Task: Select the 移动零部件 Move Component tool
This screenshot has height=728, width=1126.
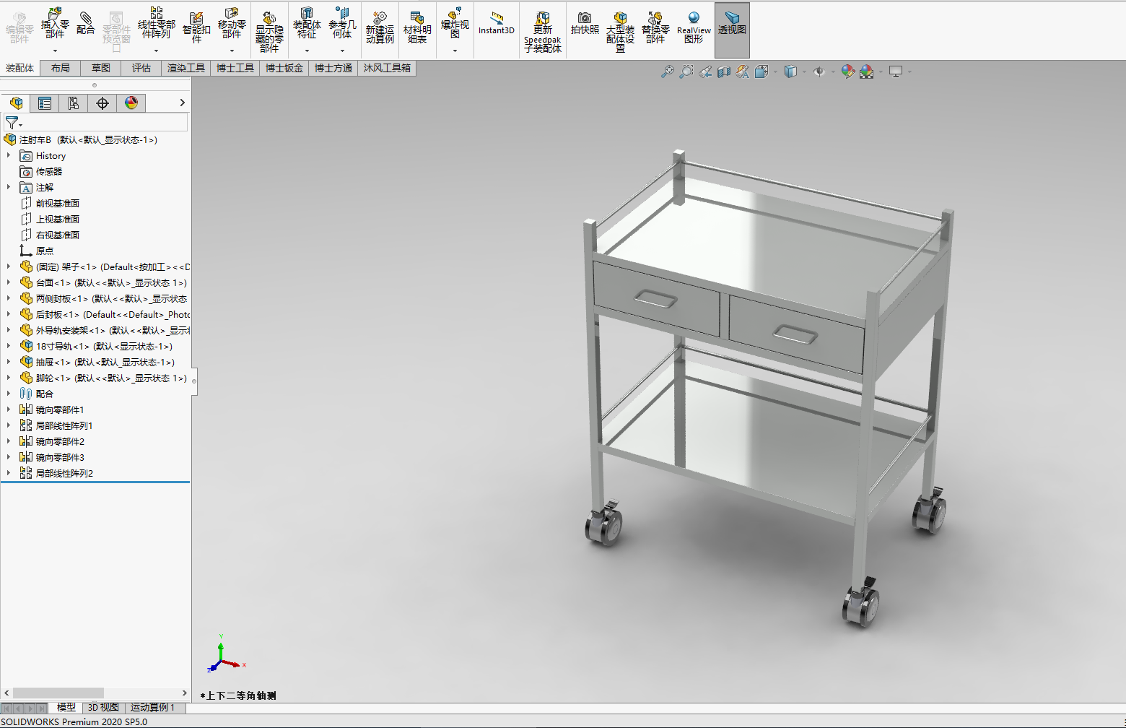Action: (x=232, y=24)
